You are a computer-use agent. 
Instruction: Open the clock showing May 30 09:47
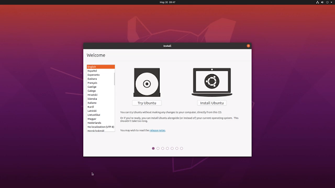click(167, 2)
